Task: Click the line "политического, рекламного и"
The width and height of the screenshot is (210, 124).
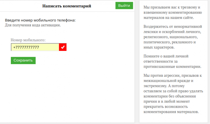Action: (170, 42)
